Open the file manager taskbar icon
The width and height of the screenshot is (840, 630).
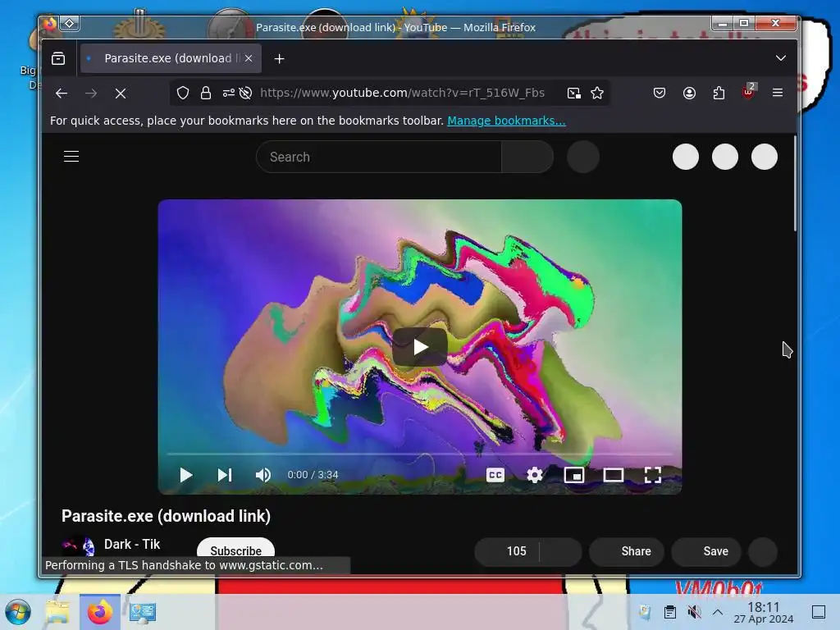coord(58,612)
